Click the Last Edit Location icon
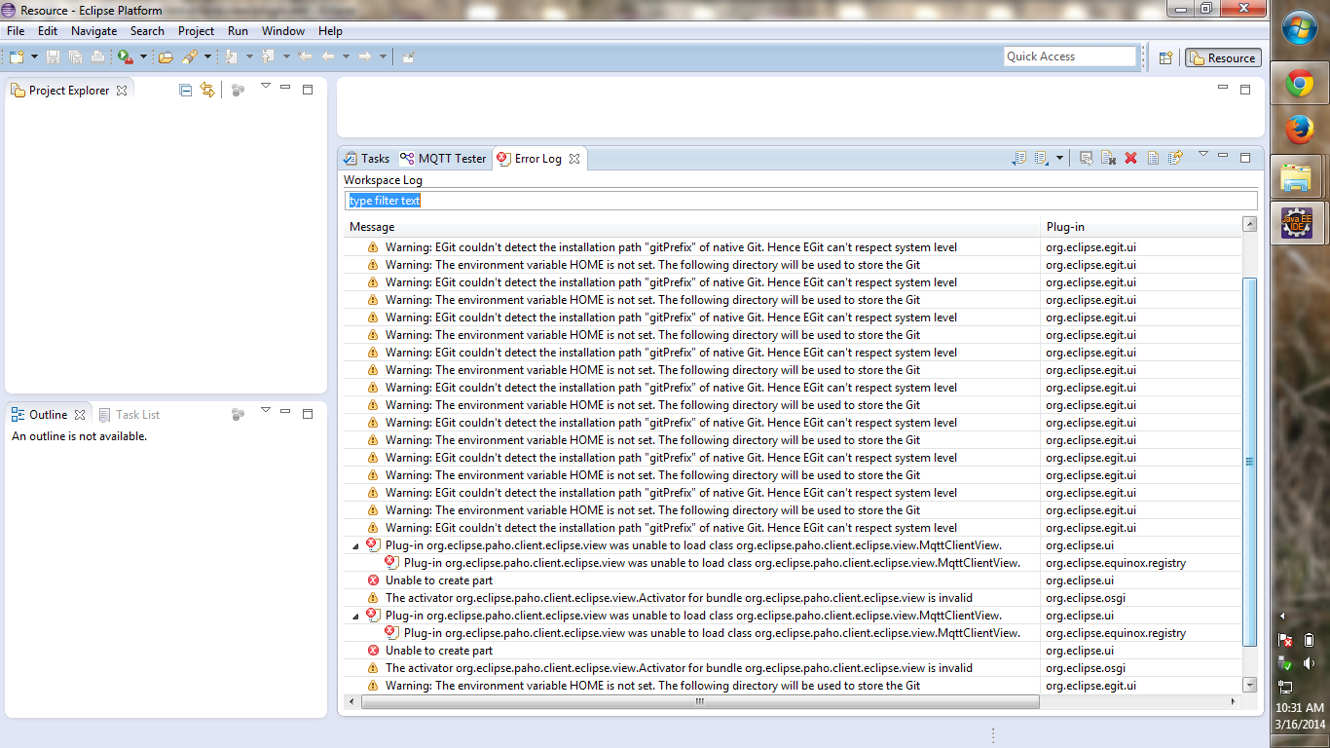This screenshot has height=748, width=1330. pos(305,56)
